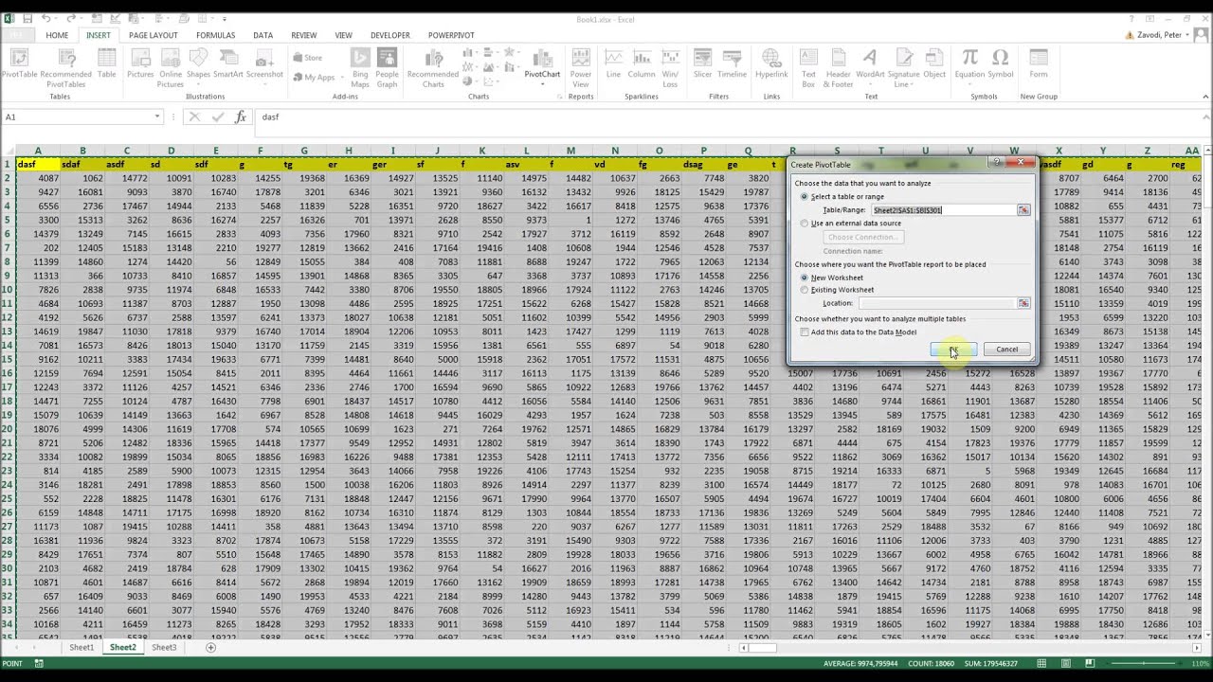Insert a SmartArt graphic
This screenshot has width=1213, height=682.
coord(228,64)
